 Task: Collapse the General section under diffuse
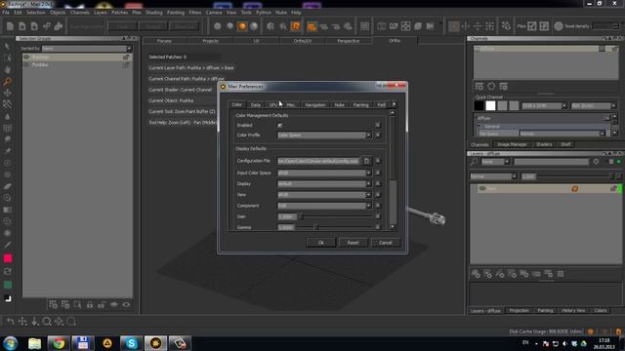tap(479, 126)
